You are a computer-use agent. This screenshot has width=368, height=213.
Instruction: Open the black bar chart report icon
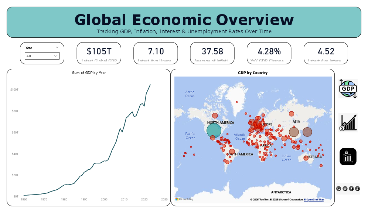point(348,156)
